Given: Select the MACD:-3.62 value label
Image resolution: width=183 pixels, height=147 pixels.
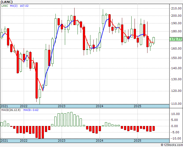Looking at the screenshot, I should tap(31, 110).
